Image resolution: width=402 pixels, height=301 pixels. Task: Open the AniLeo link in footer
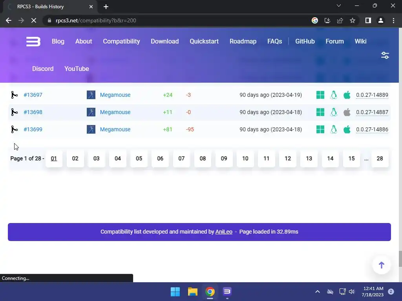pyautogui.click(x=224, y=232)
